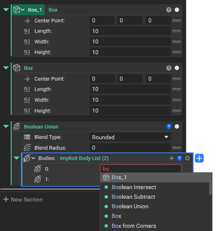Edit second Box Center Point X value
Image resolution: width=216 pixels, height=231 pixels.
click(x=102, y=79)
